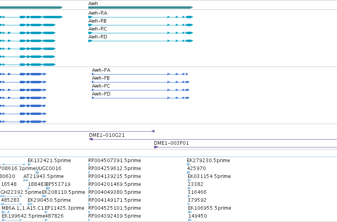Select EST RP004049380.5prime
The image size is (337, 222).
114,192
